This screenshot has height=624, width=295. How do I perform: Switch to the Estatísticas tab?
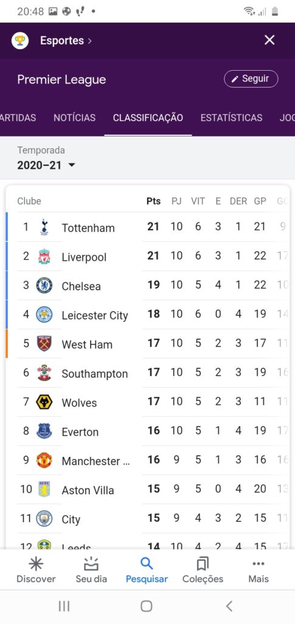click(x=232, y=118)
